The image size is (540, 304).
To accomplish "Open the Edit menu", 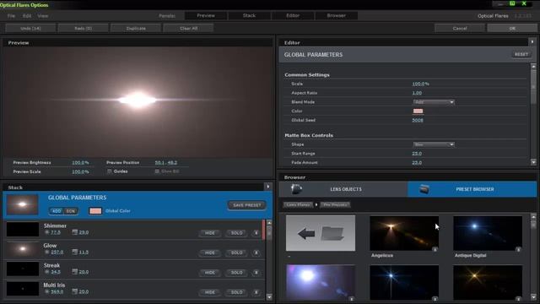I will [x=27, y=16].
